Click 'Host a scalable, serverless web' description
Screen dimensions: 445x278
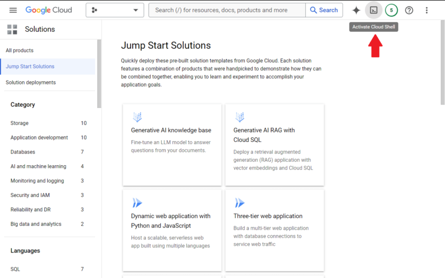tap(170, 242)
